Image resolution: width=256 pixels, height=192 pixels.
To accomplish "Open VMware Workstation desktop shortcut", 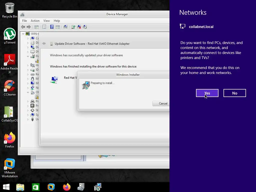I will coord(10,168).
